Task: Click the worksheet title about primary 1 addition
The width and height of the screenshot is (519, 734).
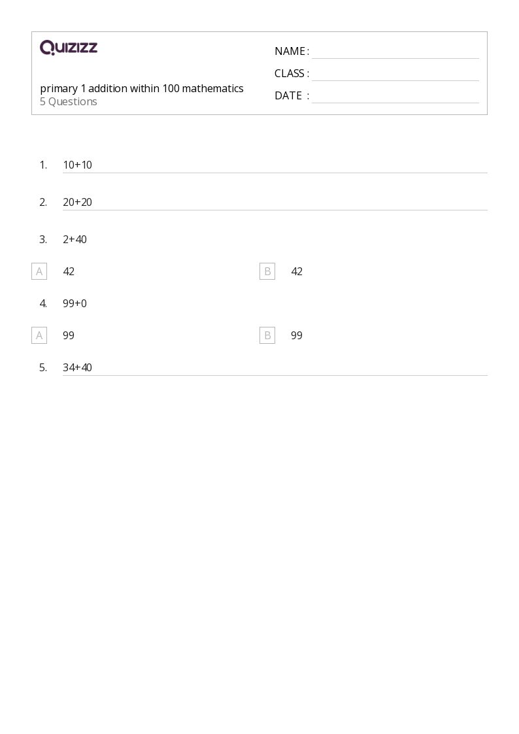Action: [142, 88]
